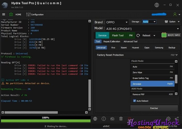Open the Advanced Tool tab

click(130, 42)
